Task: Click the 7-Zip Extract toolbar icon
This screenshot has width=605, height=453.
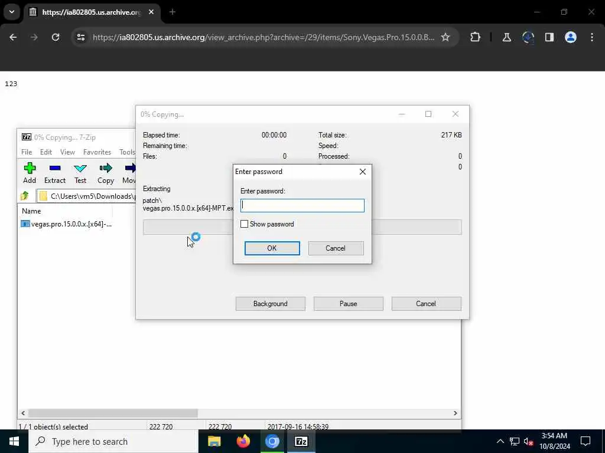Action: point(55,173)
